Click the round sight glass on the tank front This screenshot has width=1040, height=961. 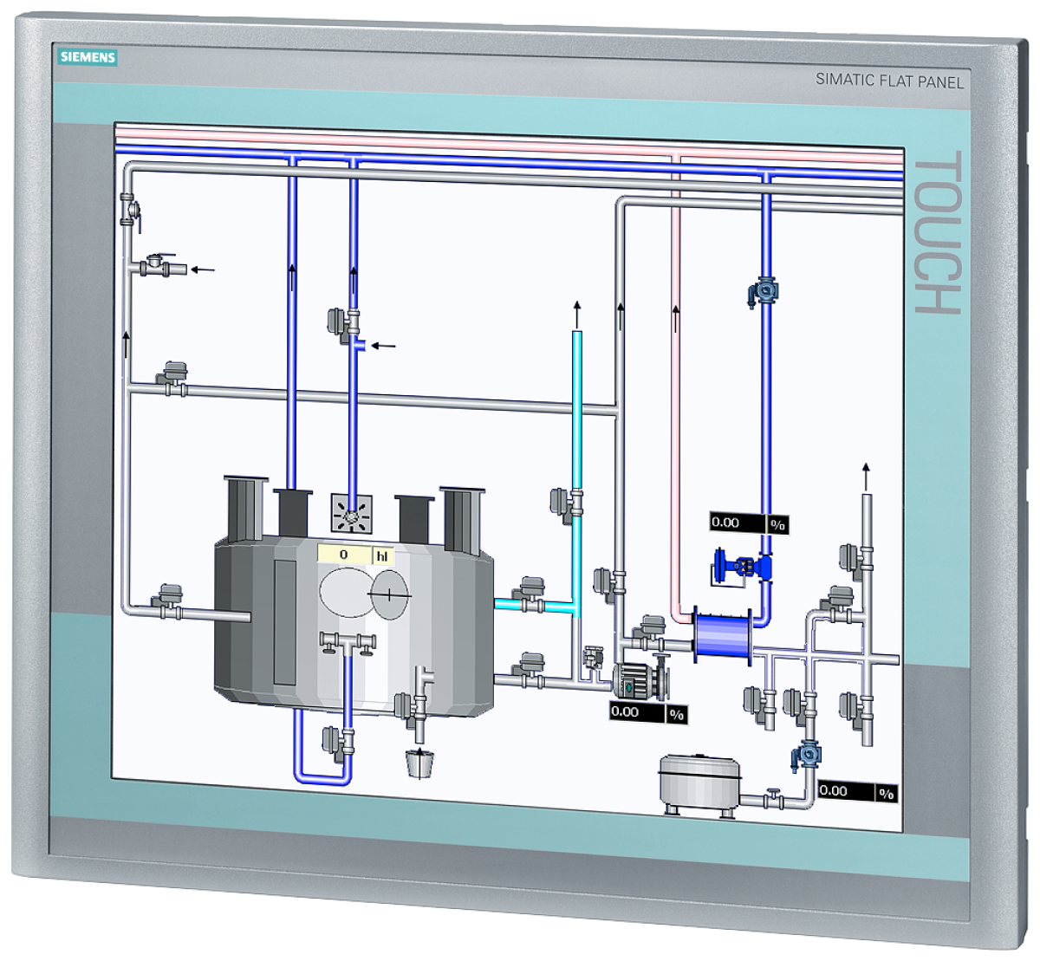pos(347,594)
